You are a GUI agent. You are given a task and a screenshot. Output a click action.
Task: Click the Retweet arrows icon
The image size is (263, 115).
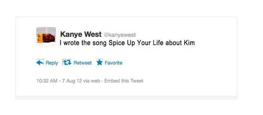coord(66,63)
